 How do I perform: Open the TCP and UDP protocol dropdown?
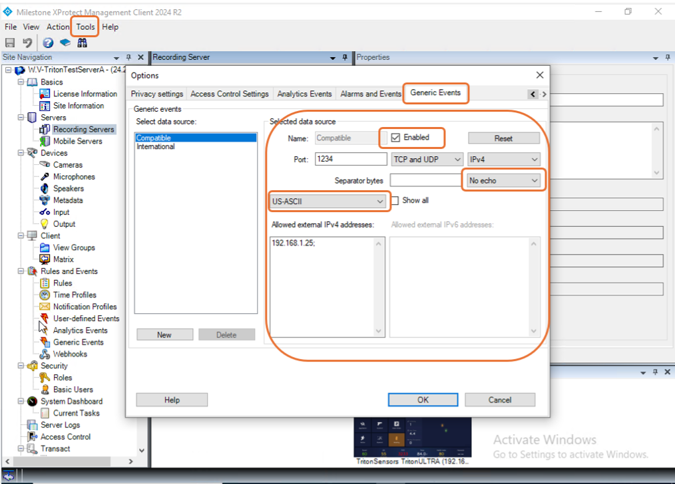point(427,160)
